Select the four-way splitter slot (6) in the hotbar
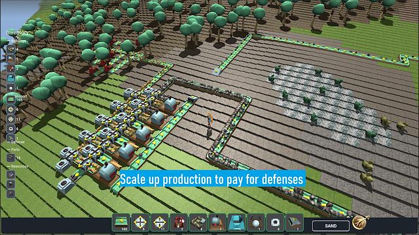The height and width of the screenshot is (235, 419). tap(140, 222)
